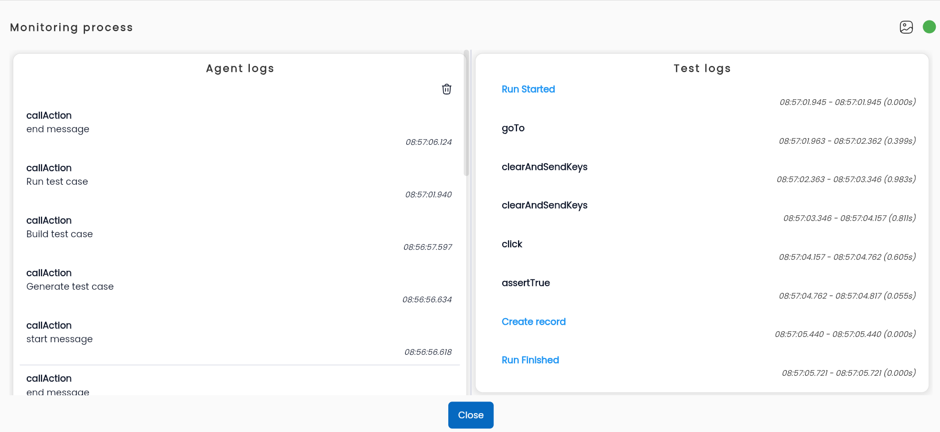
Task: Select the assertTrue test log step
Action: point(525,283)
